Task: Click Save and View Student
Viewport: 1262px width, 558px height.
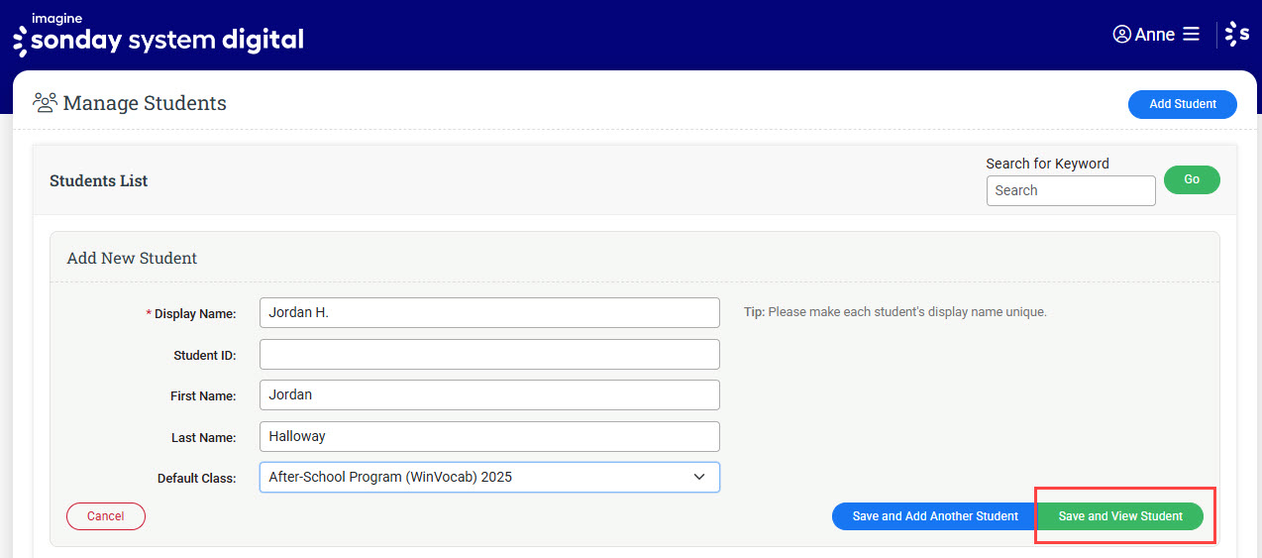Action: [1119, 516]
